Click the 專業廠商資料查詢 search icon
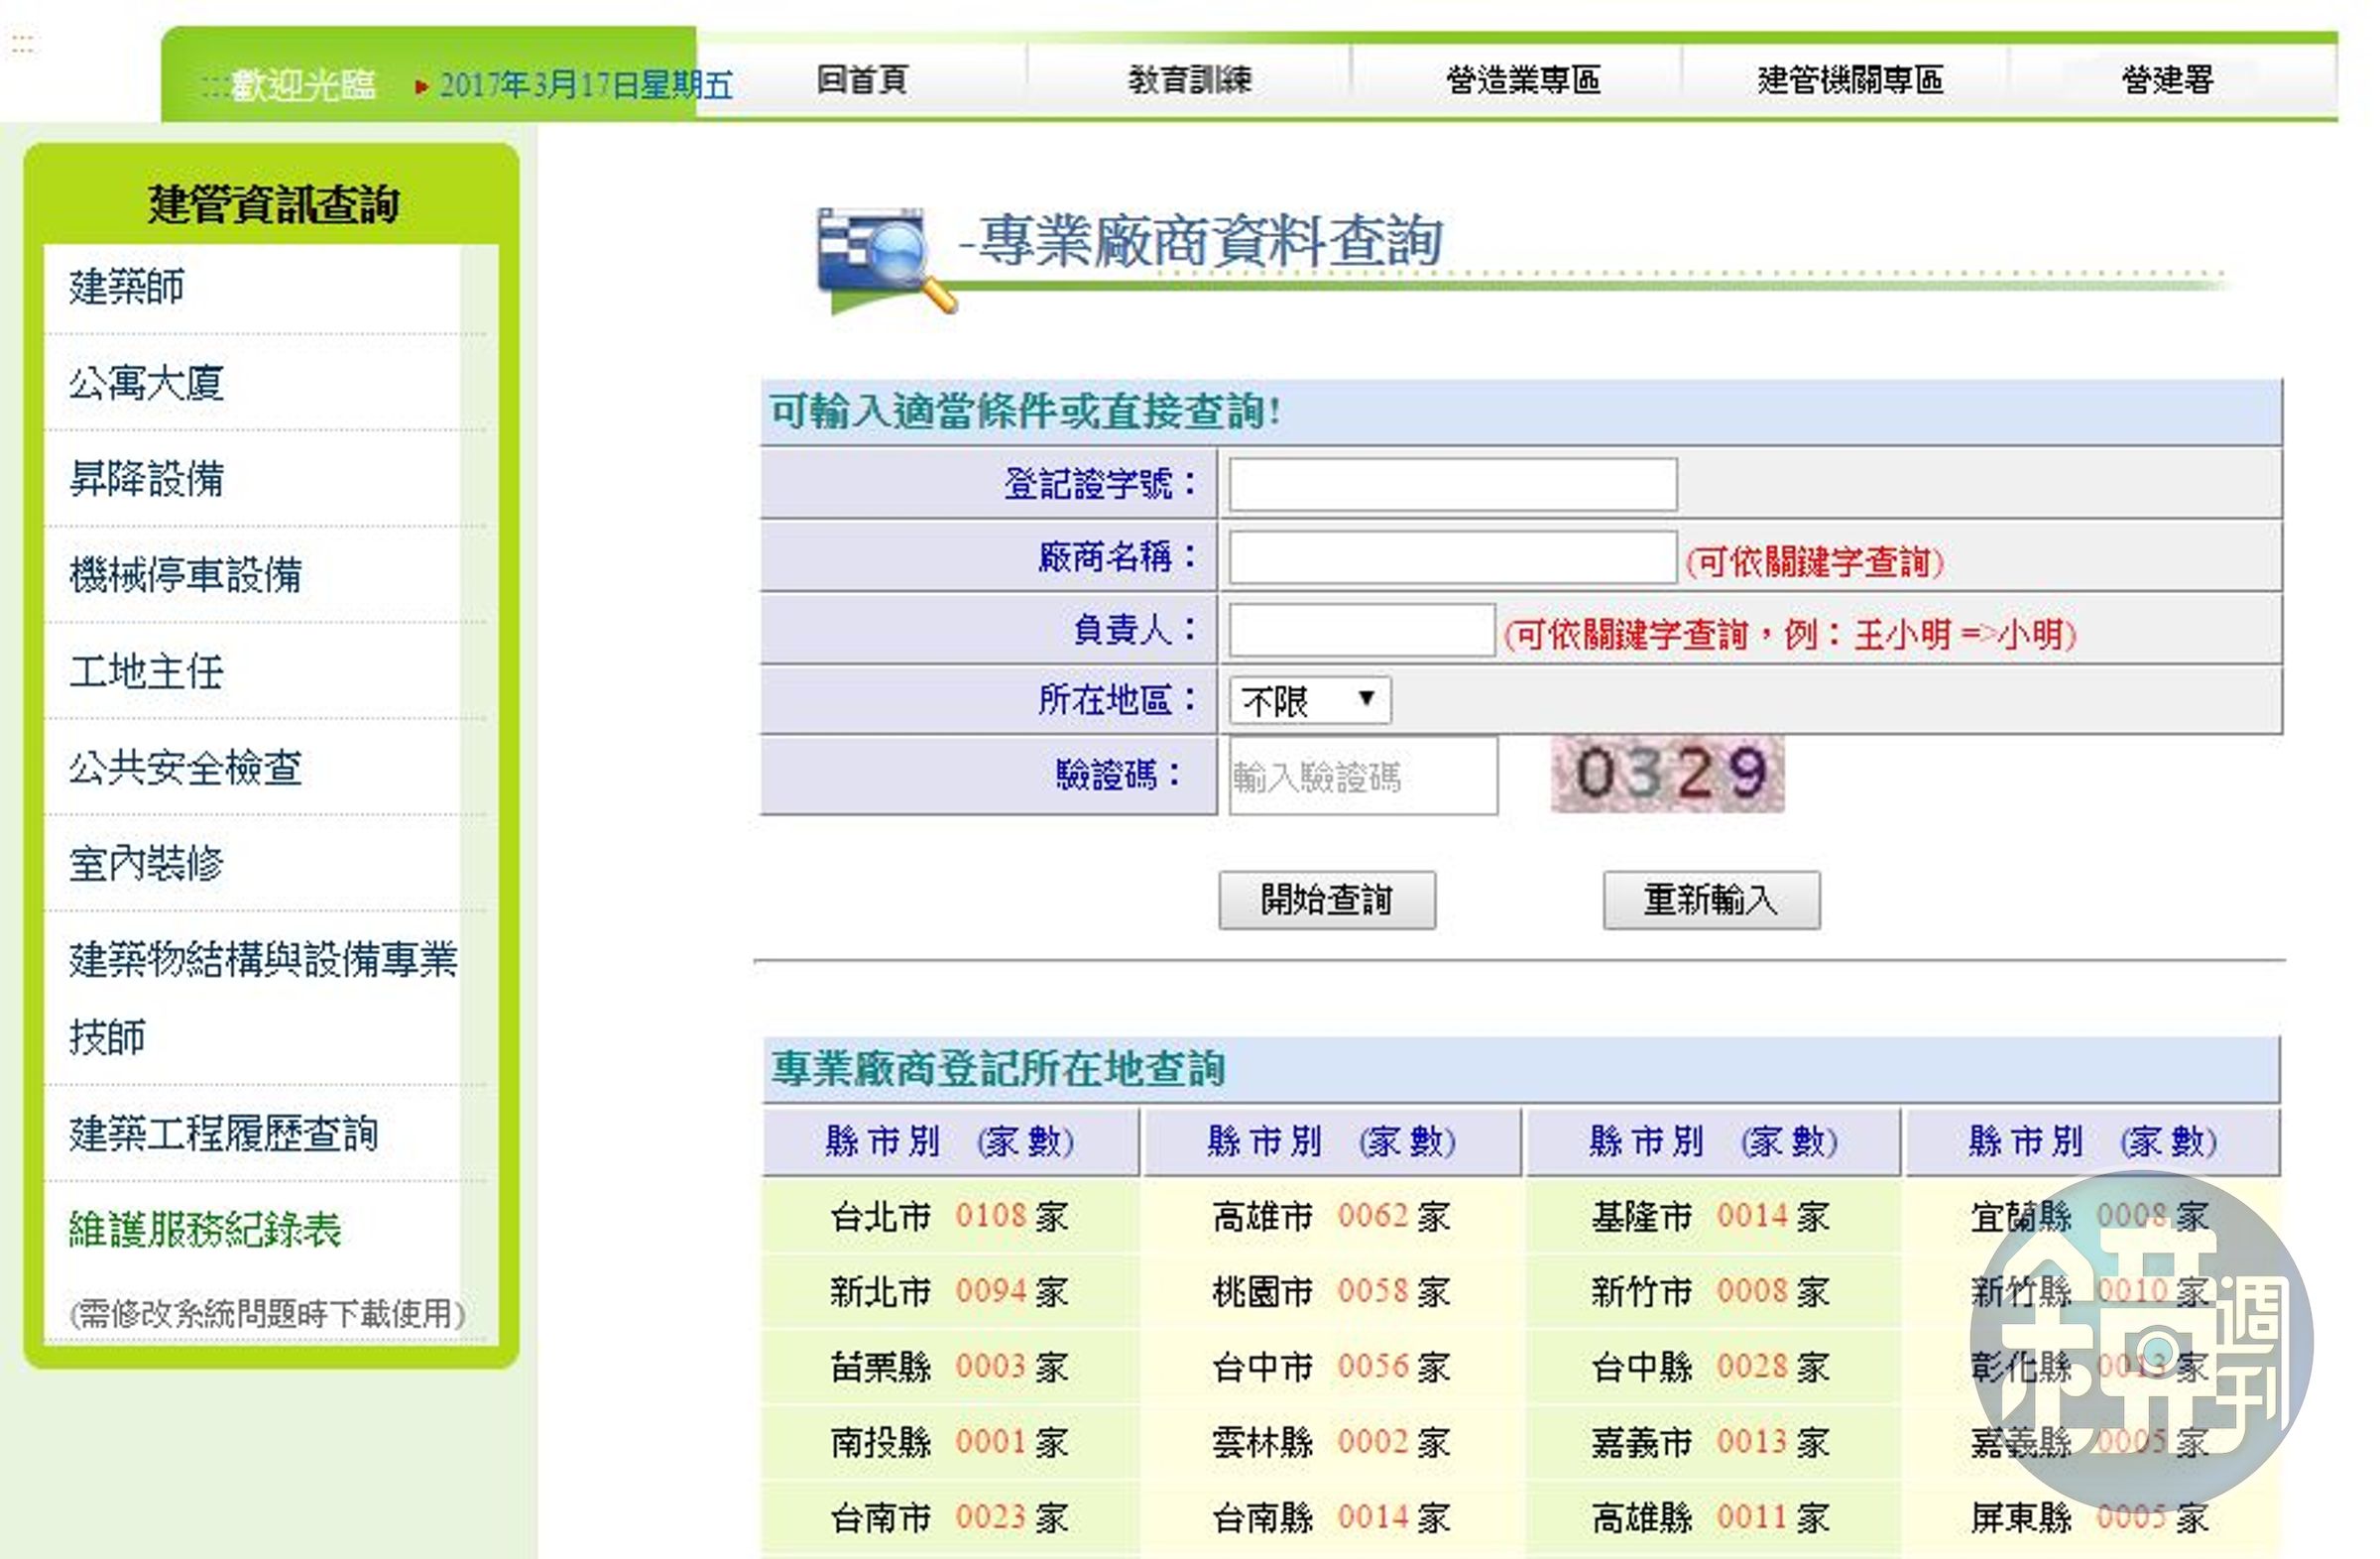The height and width of the screenshot is (1559, 2380). 886,260
